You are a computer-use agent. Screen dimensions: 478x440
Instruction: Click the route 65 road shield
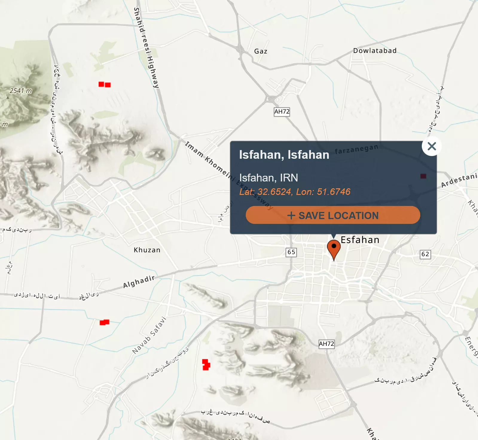[x=291, y=252]
